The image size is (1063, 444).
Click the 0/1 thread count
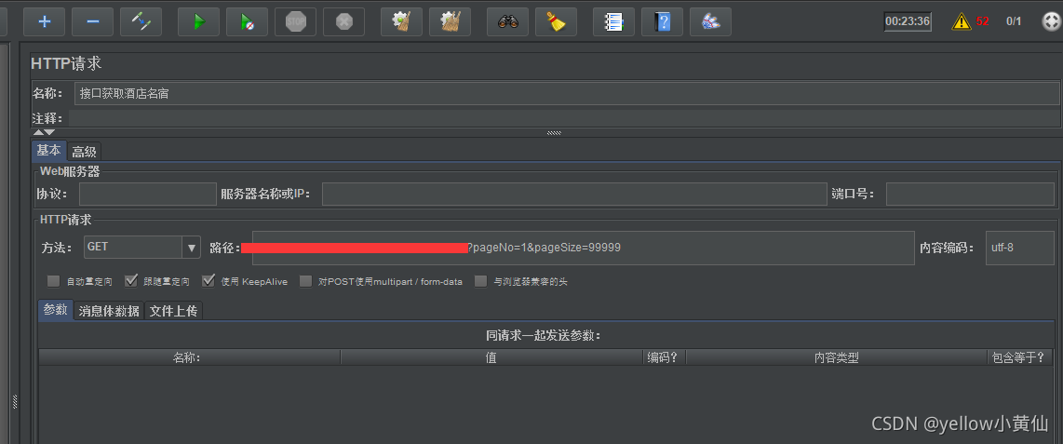coord(1014,21)
